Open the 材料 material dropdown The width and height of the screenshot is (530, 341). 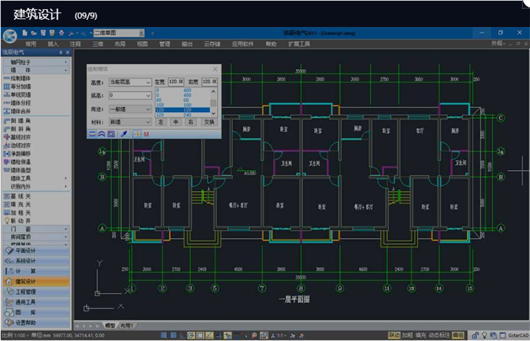[x=130, y=122]
